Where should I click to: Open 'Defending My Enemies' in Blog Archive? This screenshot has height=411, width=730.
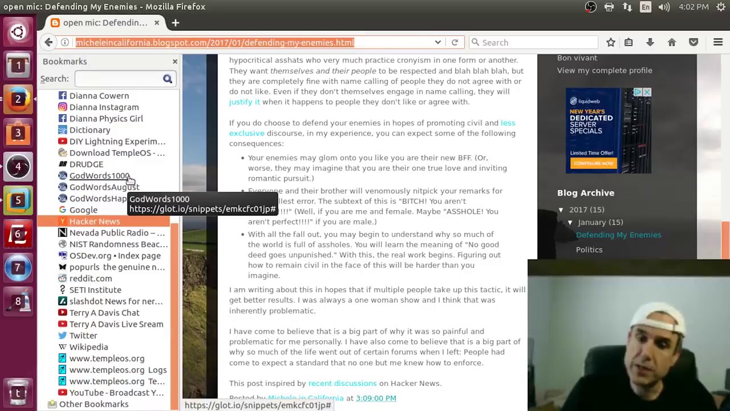(619, 235)
